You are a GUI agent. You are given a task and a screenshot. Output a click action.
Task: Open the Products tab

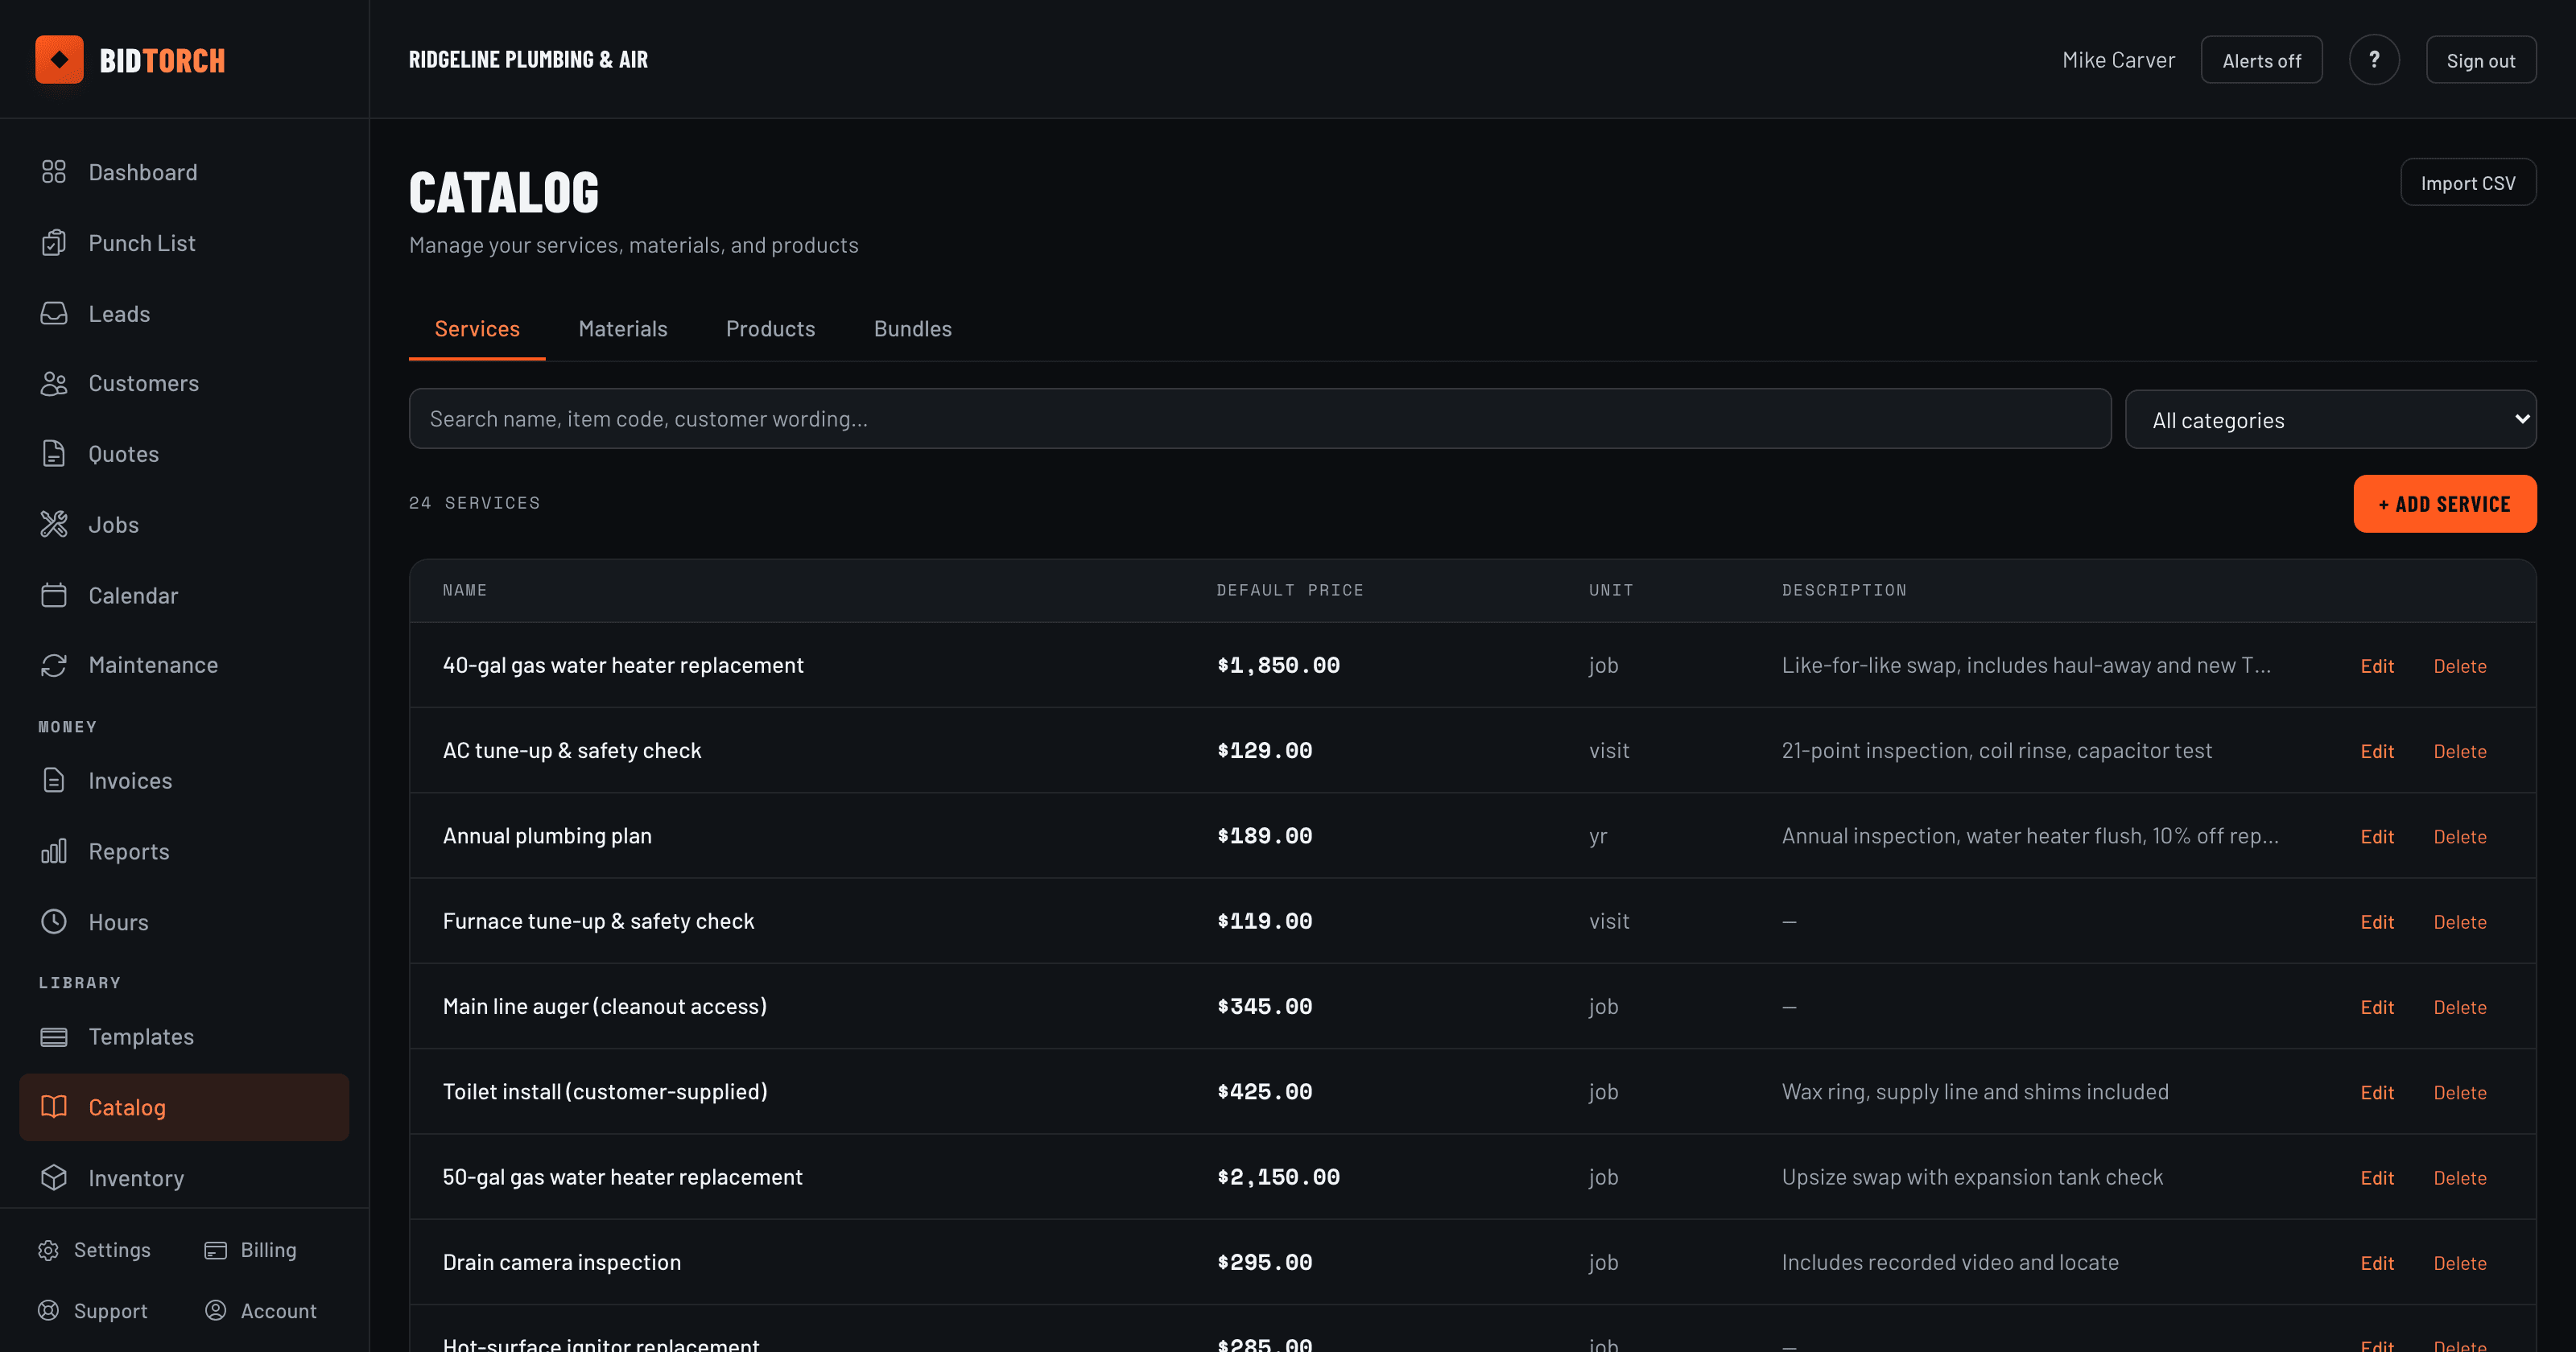(x=770, y=329)
